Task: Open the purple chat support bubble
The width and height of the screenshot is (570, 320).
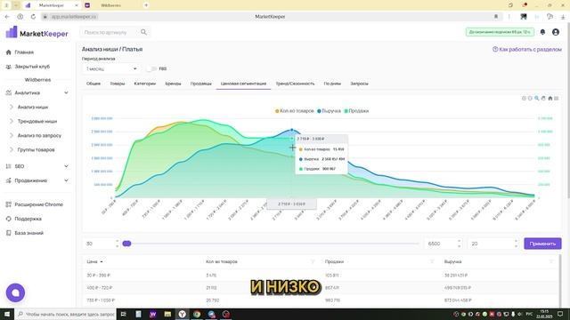Action: (x=15, y=292)
